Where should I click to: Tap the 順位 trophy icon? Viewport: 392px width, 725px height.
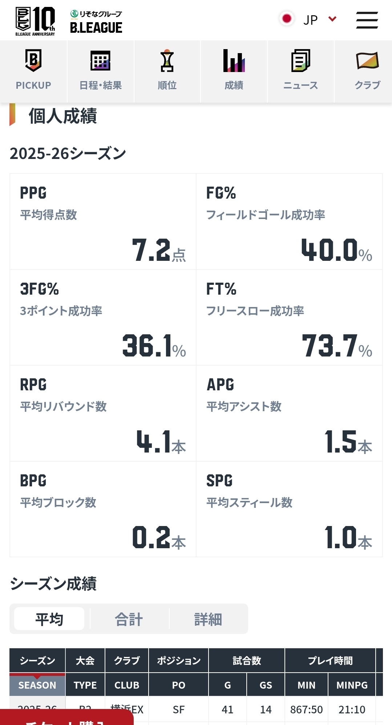[x=167, y=61]
